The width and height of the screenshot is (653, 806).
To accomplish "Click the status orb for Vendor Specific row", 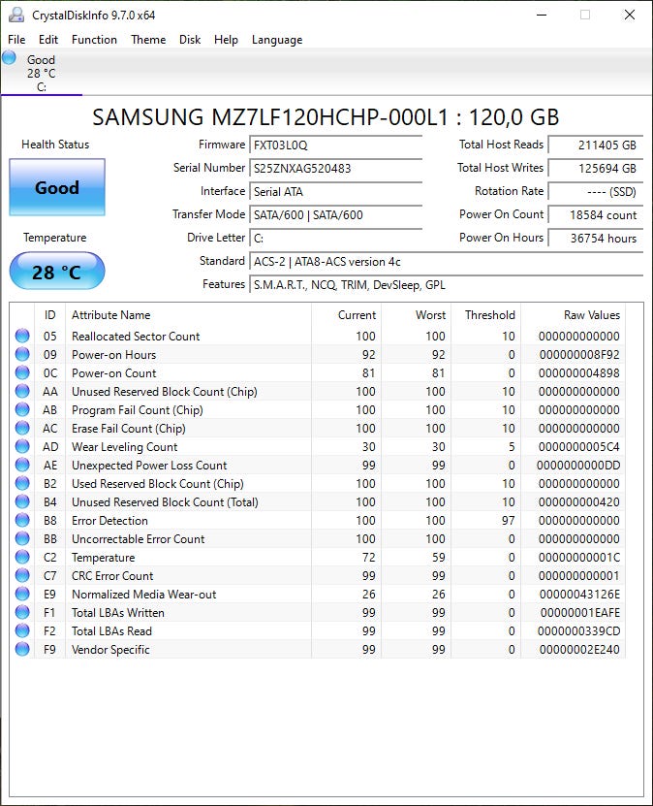I will (22, 650).
